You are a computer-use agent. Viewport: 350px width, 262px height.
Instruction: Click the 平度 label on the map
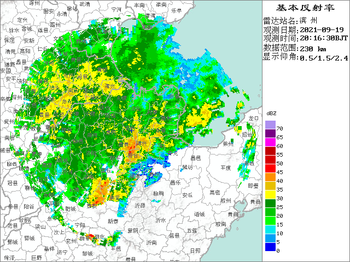[225, 167]
